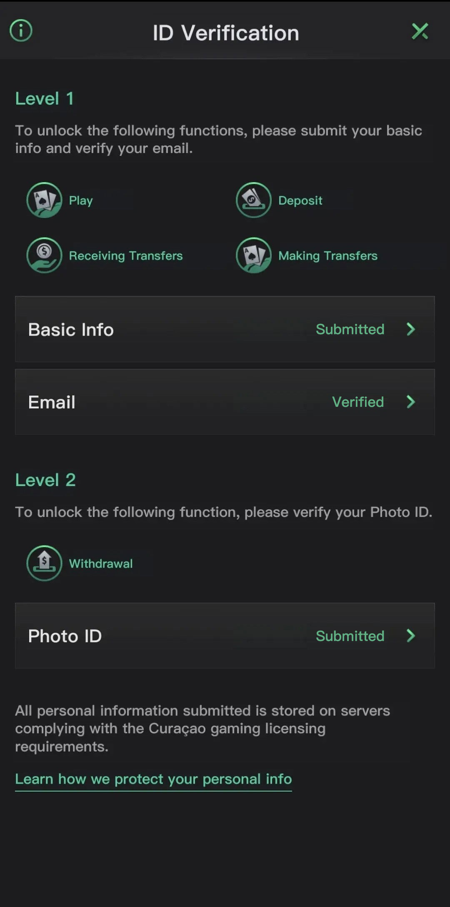450x907 pixels.
Task: Select the Withdrawal label text
Action: 101,564
